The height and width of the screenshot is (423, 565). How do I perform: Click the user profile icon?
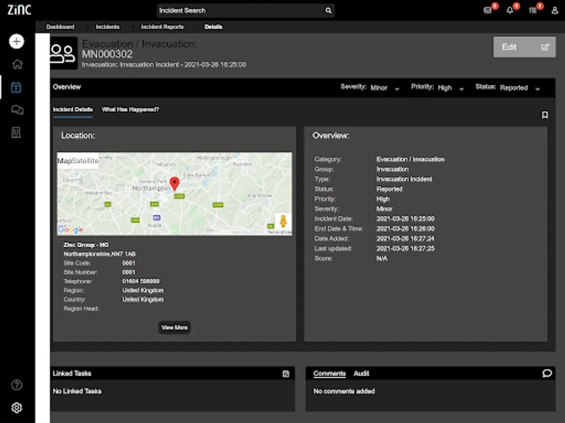(x=555, y=10)
